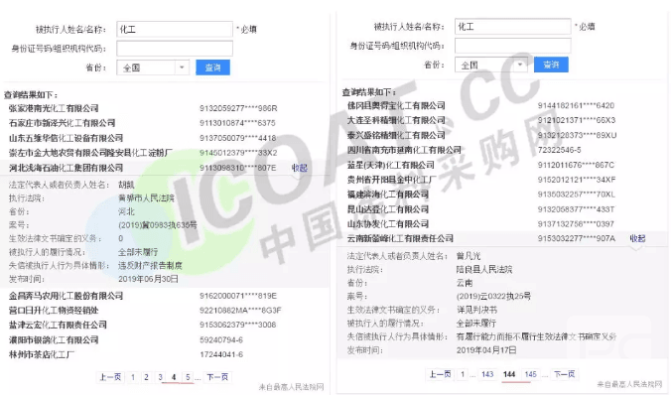Open the 佛冈县奥得宝化工有限公司 result entry

click(396, 106)
